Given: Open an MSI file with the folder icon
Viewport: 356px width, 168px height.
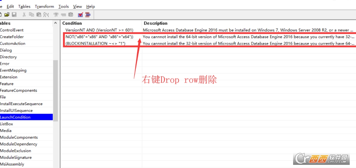Looking at the screenshot, I should point(7,15).
